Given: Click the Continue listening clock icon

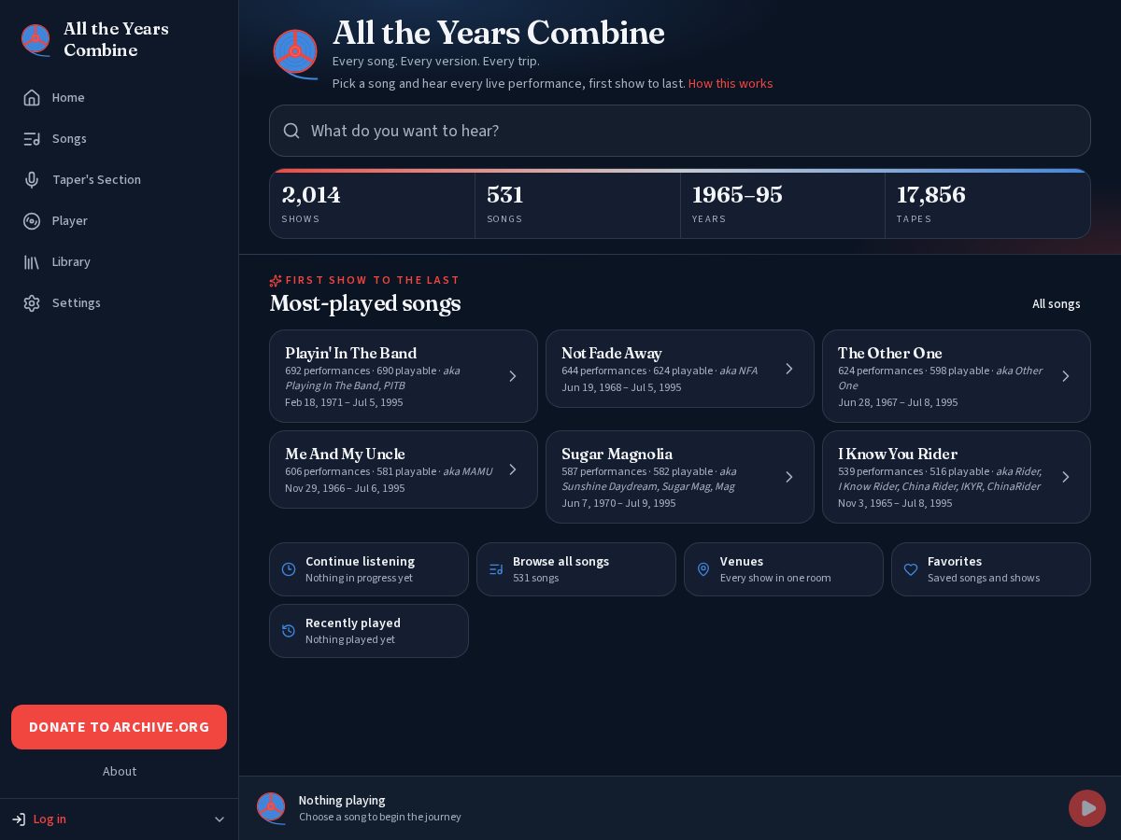Looking at the screenshot, I should [x=289, y=569].
